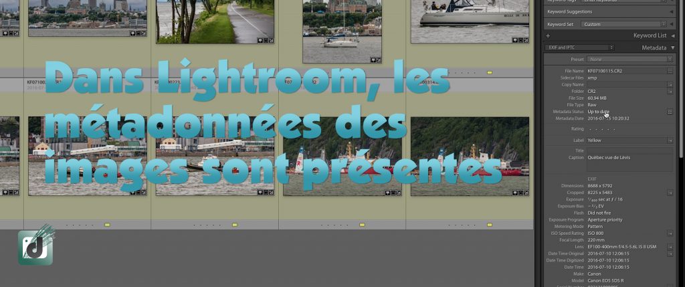
Task: Select the Chateau Frontenac sailboat thumbnail
Action: pyautogui.click(x=342, y=31)
